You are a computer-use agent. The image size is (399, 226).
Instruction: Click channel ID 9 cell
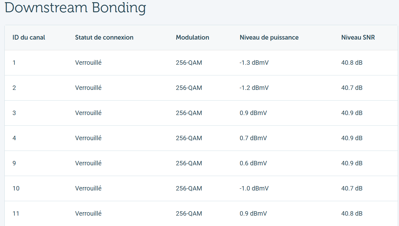click(14, 163)
